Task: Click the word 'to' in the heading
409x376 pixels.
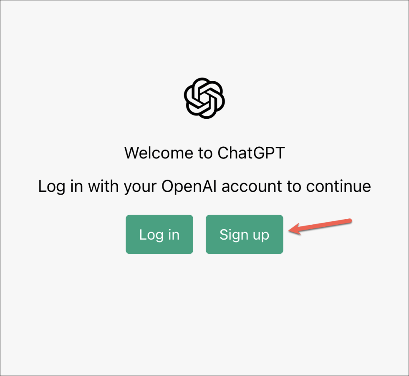Action: (x=205, y=153)
